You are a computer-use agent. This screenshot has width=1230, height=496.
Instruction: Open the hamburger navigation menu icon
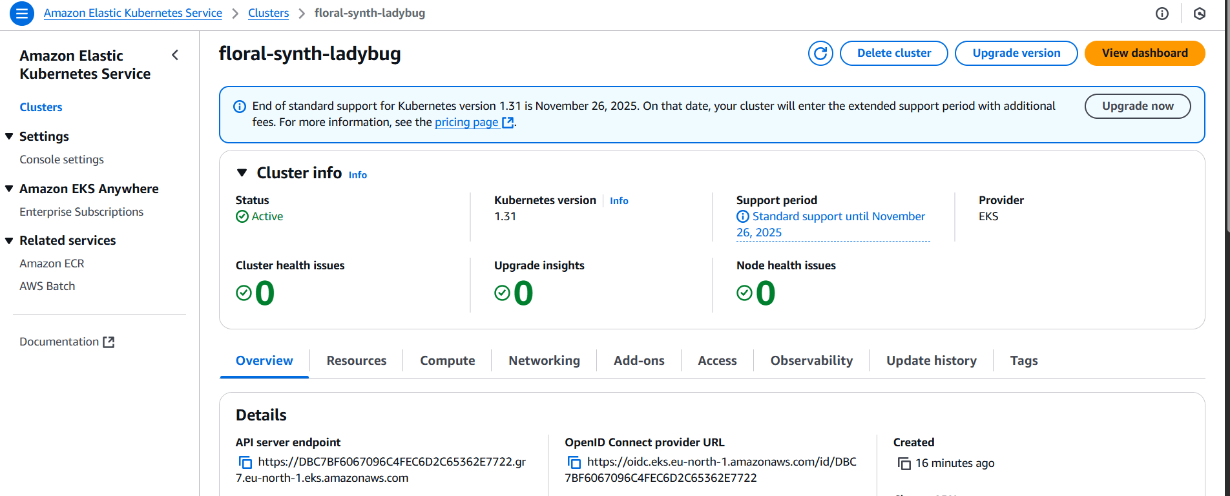click(x=21, y=13)
